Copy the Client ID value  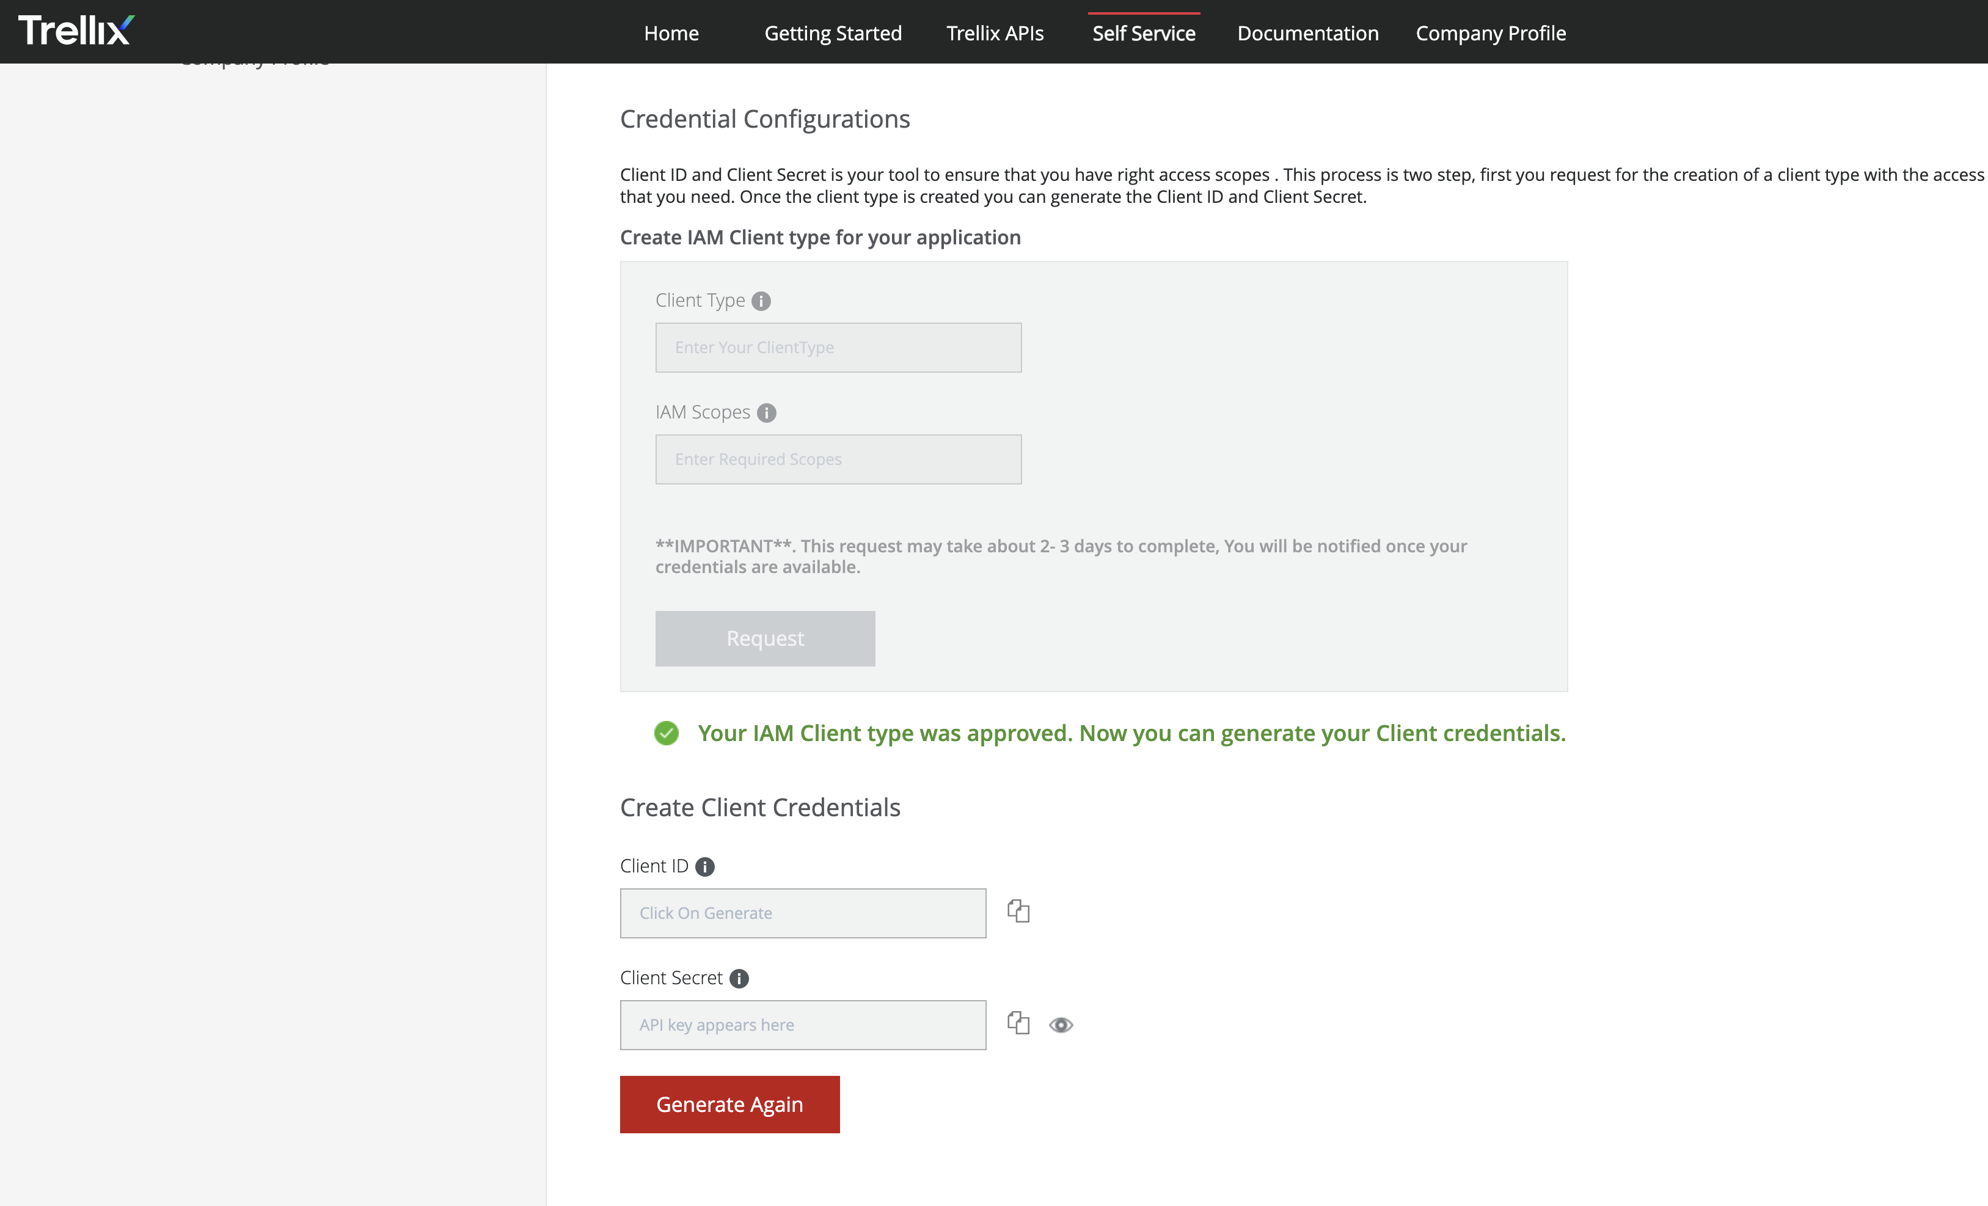[1018, 912]
